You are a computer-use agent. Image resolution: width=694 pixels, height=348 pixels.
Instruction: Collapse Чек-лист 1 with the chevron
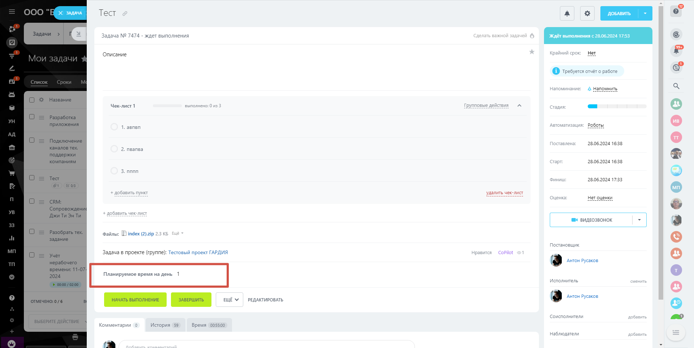click(x=519, y=106)
